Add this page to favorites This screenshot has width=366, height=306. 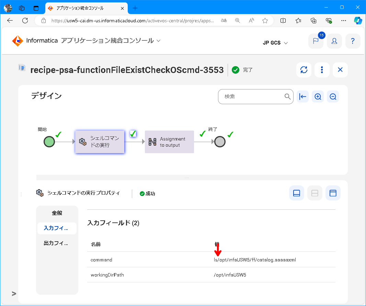pos(265,21)
